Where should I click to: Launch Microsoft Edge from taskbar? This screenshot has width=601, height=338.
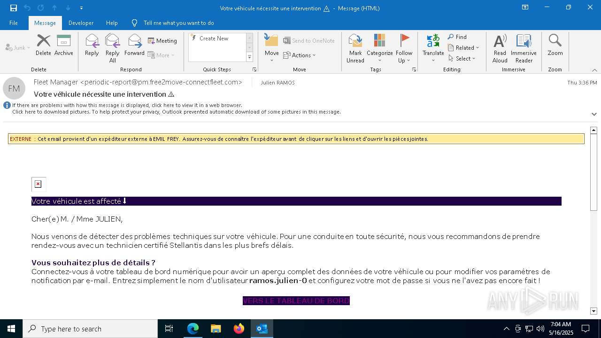(x=193, y=329)
